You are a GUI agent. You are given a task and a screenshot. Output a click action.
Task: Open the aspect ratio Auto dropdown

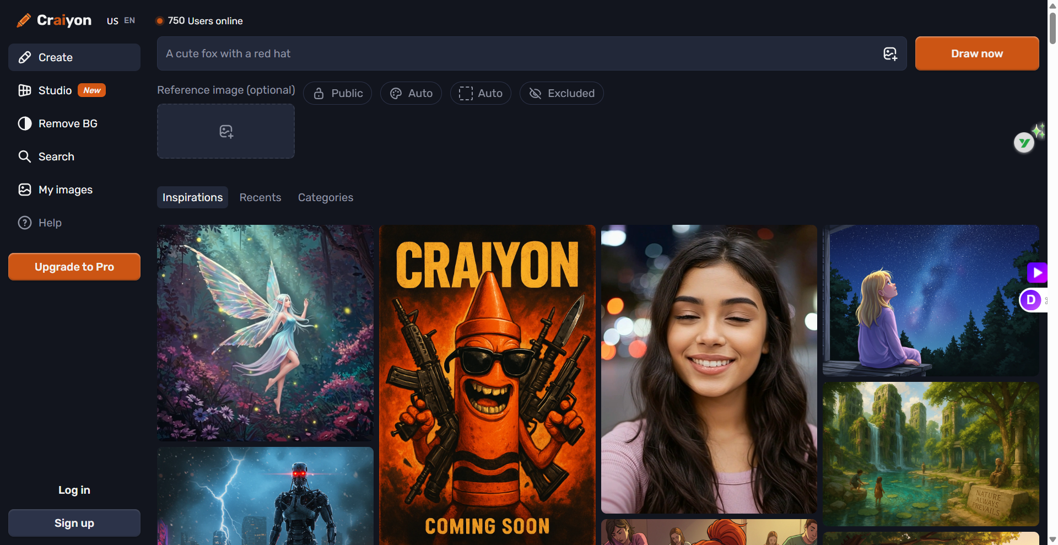pyautogui.click(x=481, y=93)
